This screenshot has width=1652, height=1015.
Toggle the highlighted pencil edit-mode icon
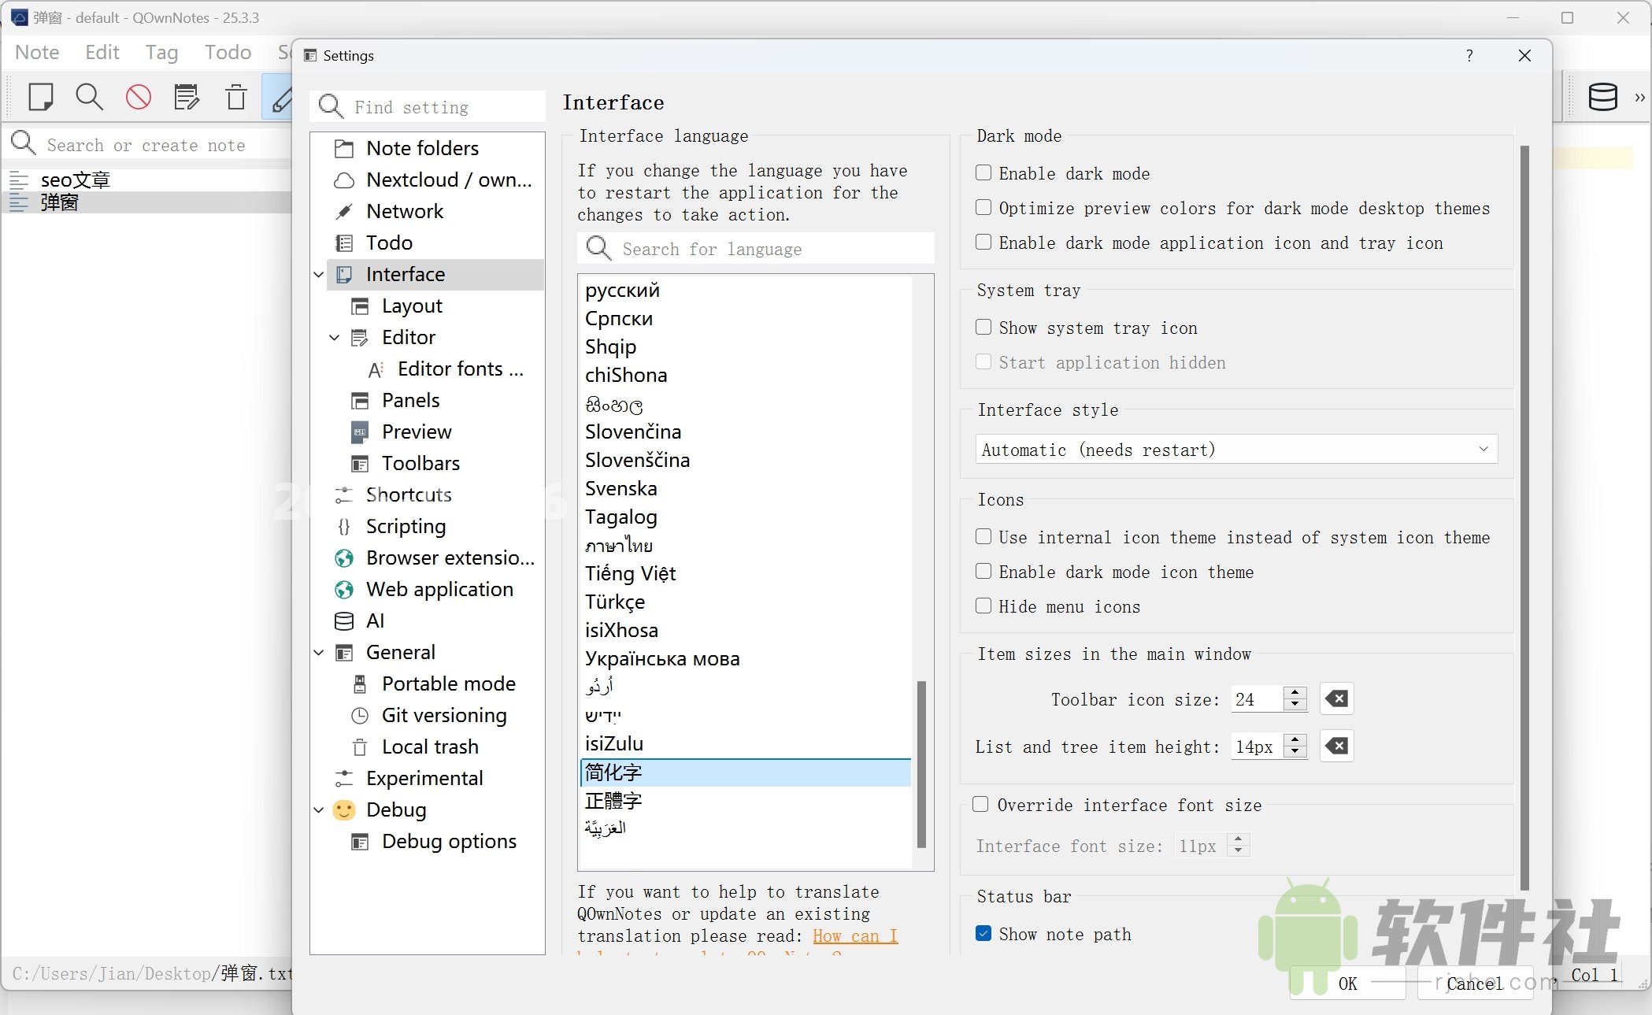pyautogui.click(x=281, y=97)
